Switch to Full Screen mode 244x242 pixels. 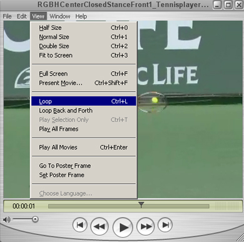pyautogui.click(x=84, y=74)
